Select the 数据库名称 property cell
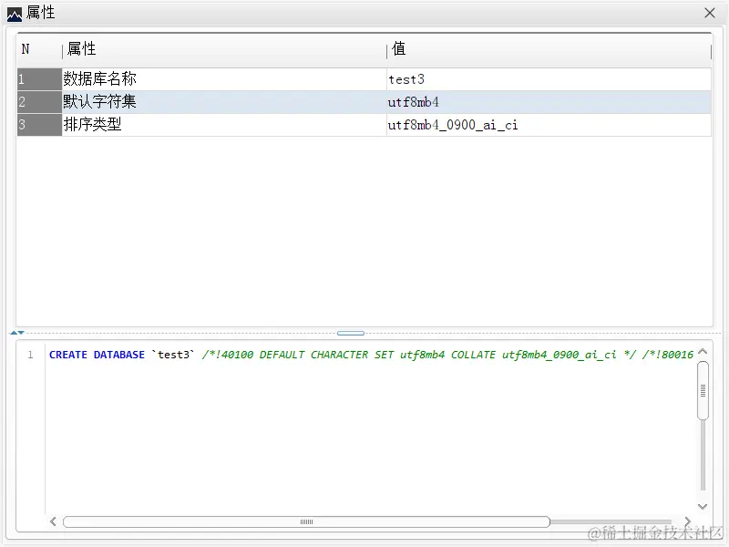Screen dimensions: 729x547 click(224, 79)
